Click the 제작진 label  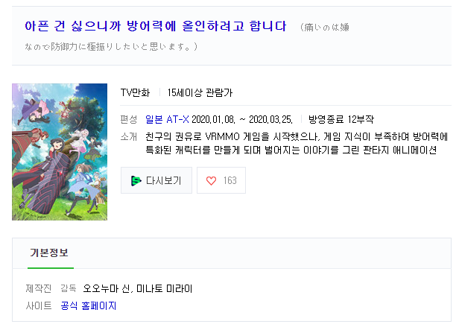[39, 288]
